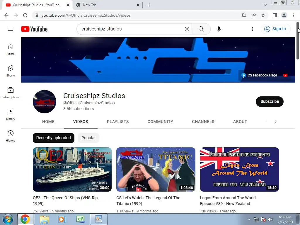Click the share page icon
Viewport: 300px width, 225px height.
tap(254, 15)
